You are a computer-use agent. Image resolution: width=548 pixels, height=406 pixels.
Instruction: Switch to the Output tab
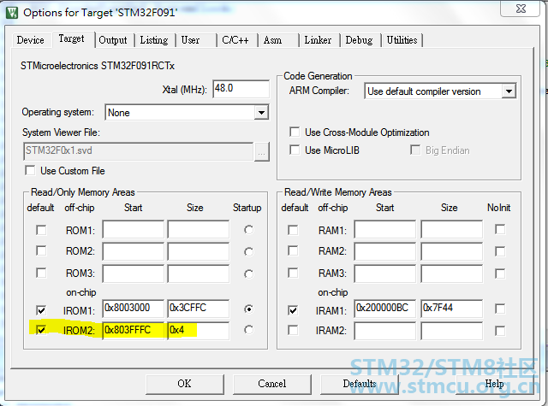(x=112, y=40)
